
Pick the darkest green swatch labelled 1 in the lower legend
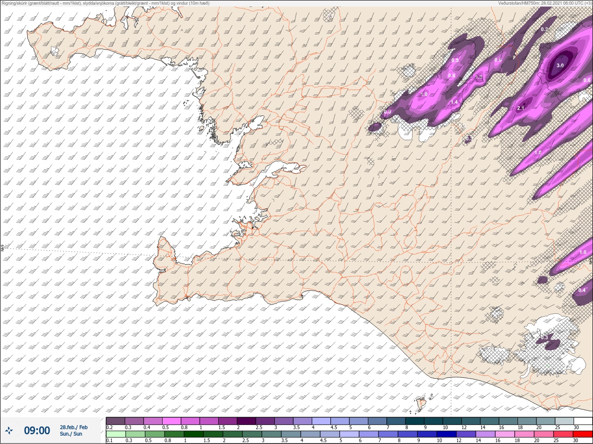(193, 434)
